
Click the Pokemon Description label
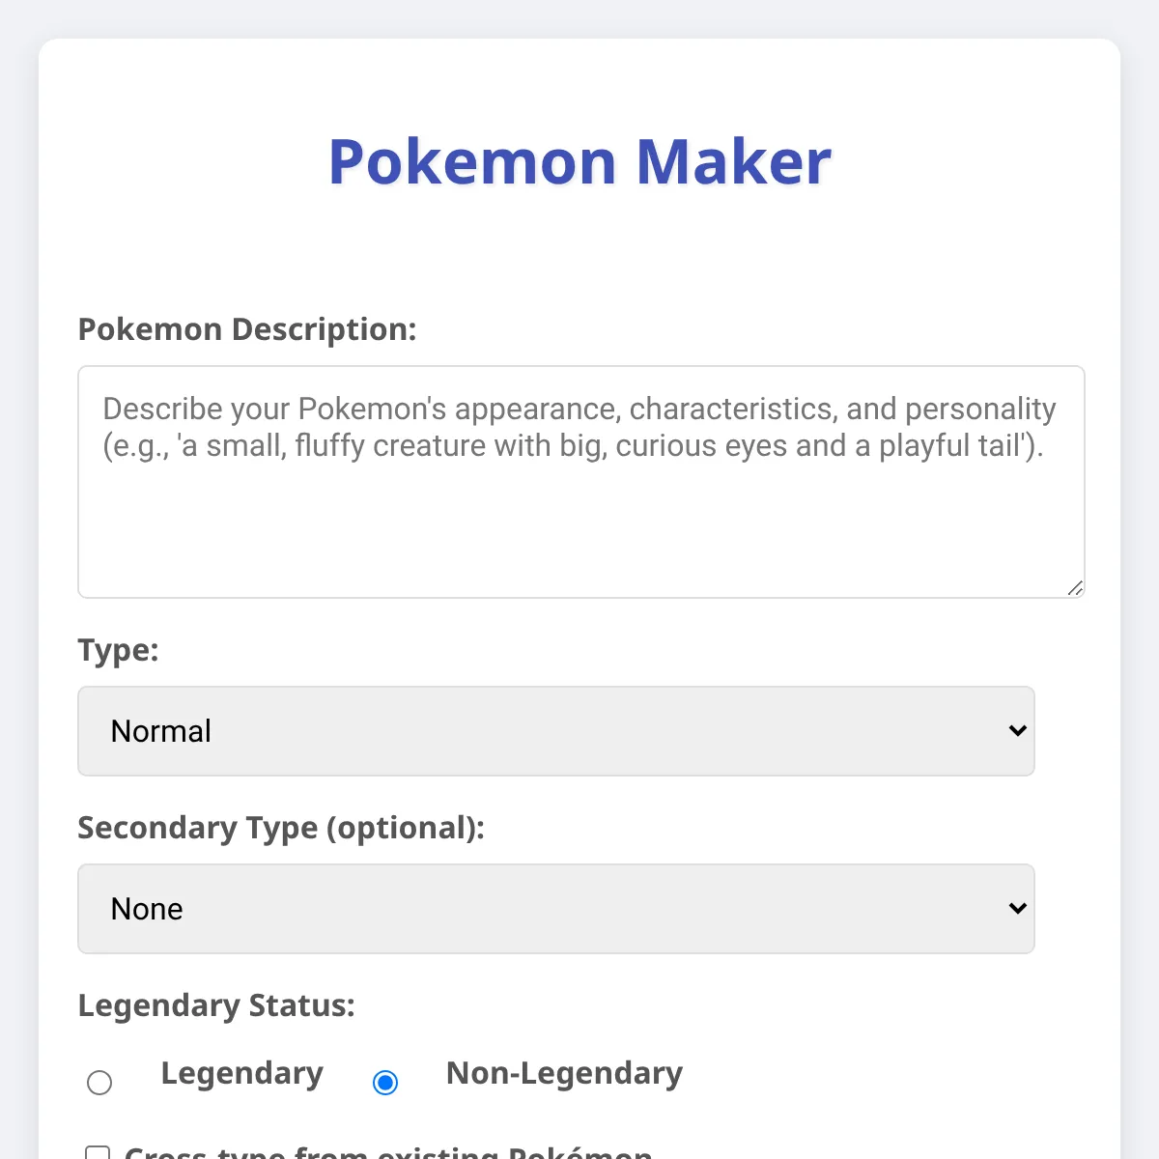247,329
